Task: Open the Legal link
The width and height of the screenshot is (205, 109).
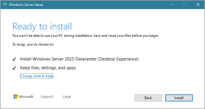Action: 67,96
